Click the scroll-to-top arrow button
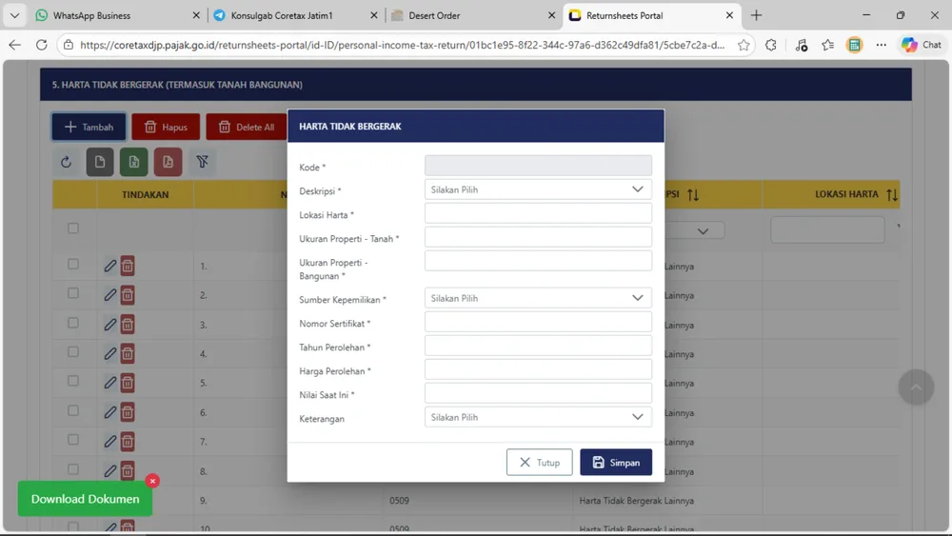Image resolution: width=952 pixels, height=536 pixels. [x=916, y=387]
